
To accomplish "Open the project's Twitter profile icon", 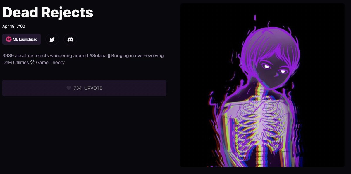I will 52,39.
